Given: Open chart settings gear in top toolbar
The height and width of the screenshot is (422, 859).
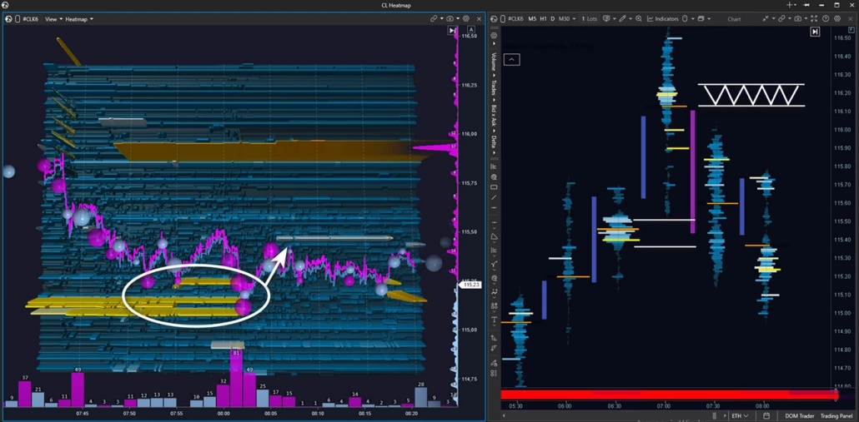Looking at the screenshot, I should click(x=836, y=18).
